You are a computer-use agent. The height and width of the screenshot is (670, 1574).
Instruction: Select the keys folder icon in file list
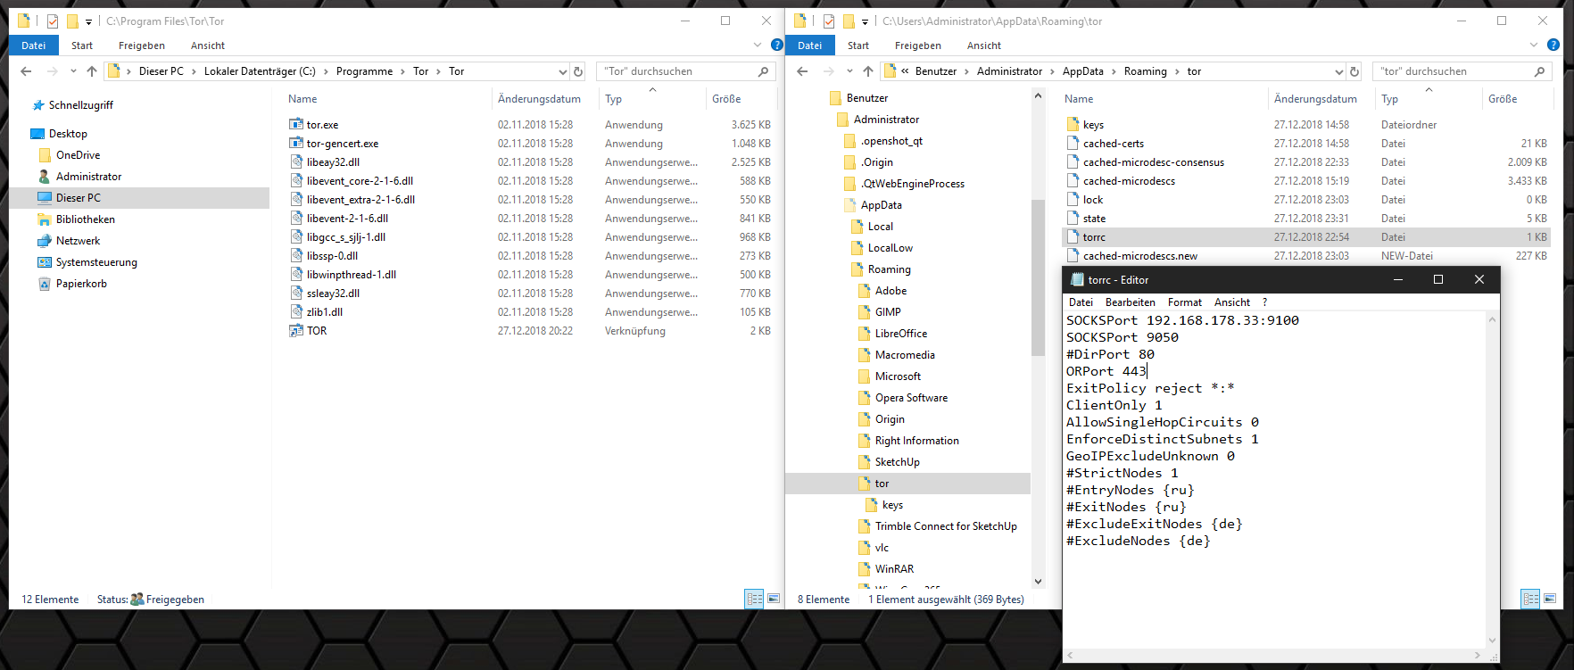pyautogui.click(x=1073, y=125)
